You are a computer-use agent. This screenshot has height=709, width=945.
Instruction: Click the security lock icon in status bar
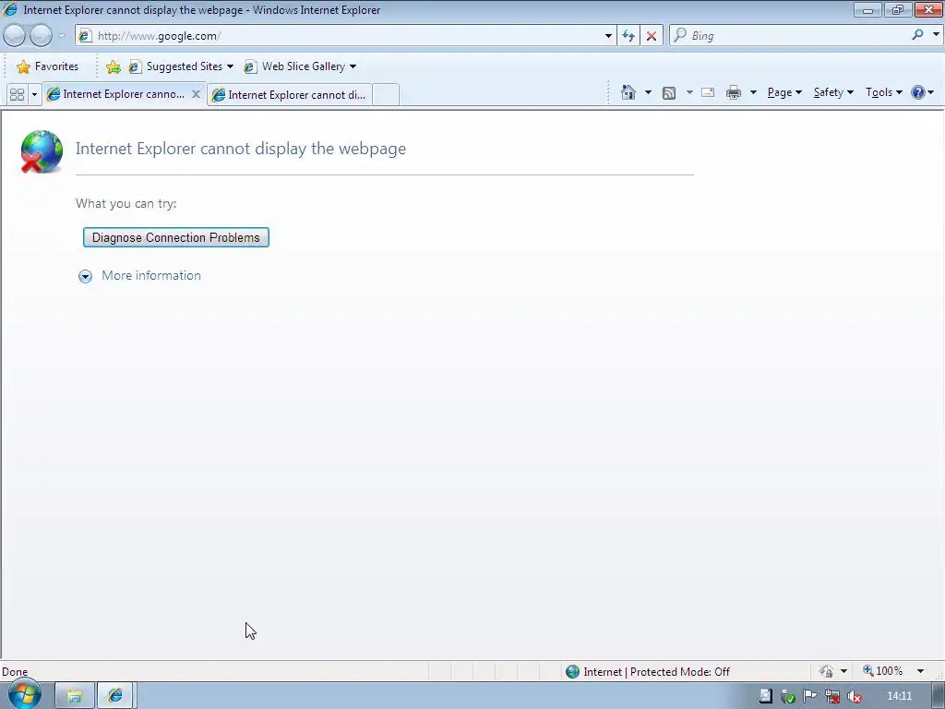826,671
